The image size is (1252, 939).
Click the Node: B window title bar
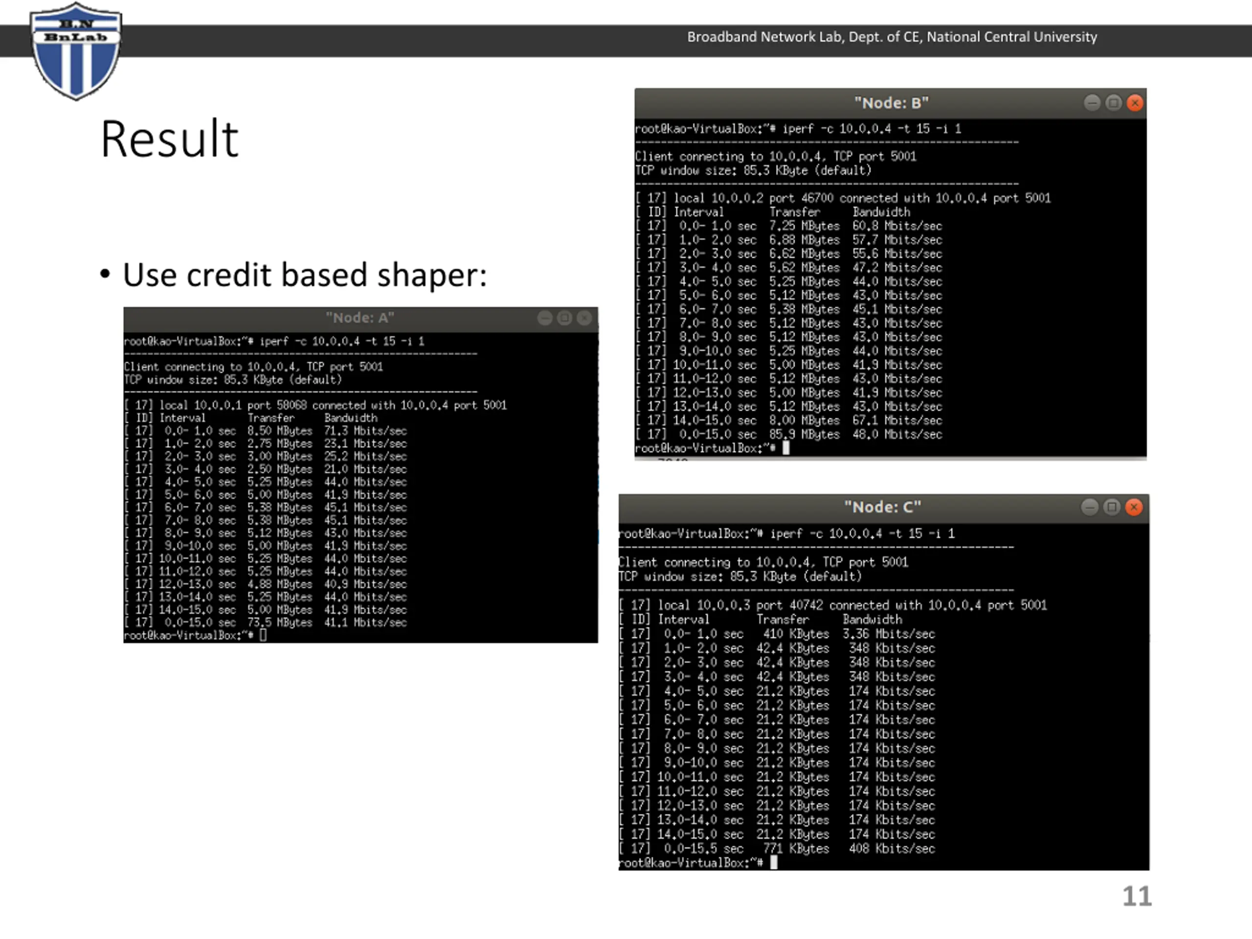click(x=890, y=103)
